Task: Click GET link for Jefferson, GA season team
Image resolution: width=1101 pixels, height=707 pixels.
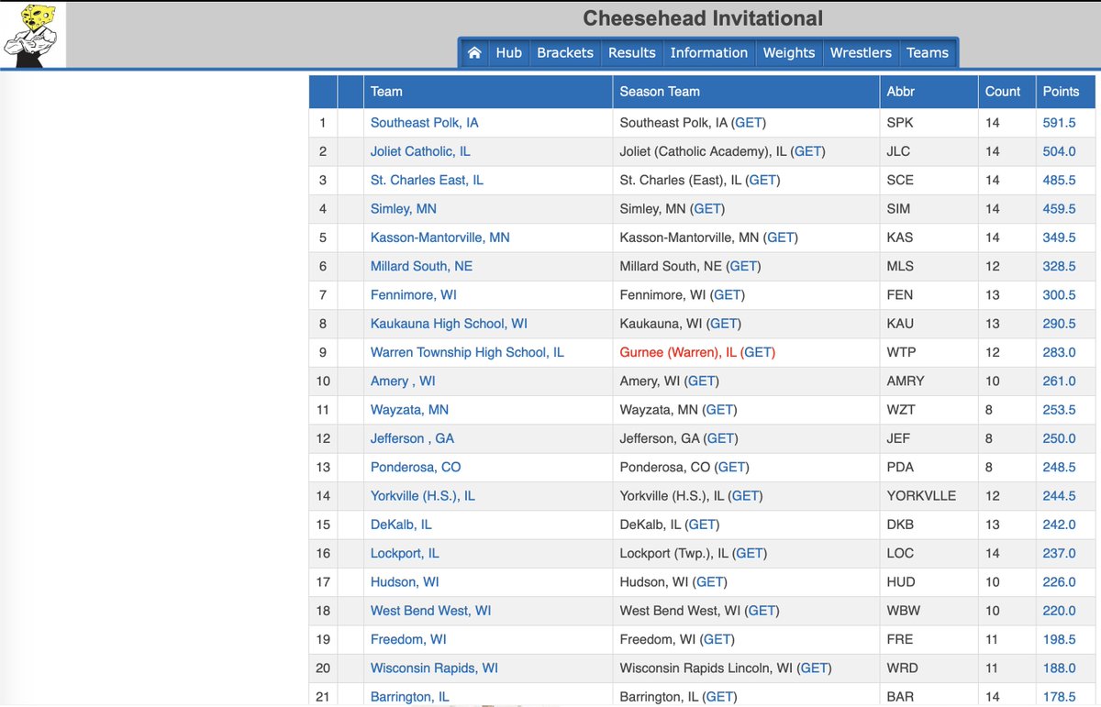Action: (720, 438)
